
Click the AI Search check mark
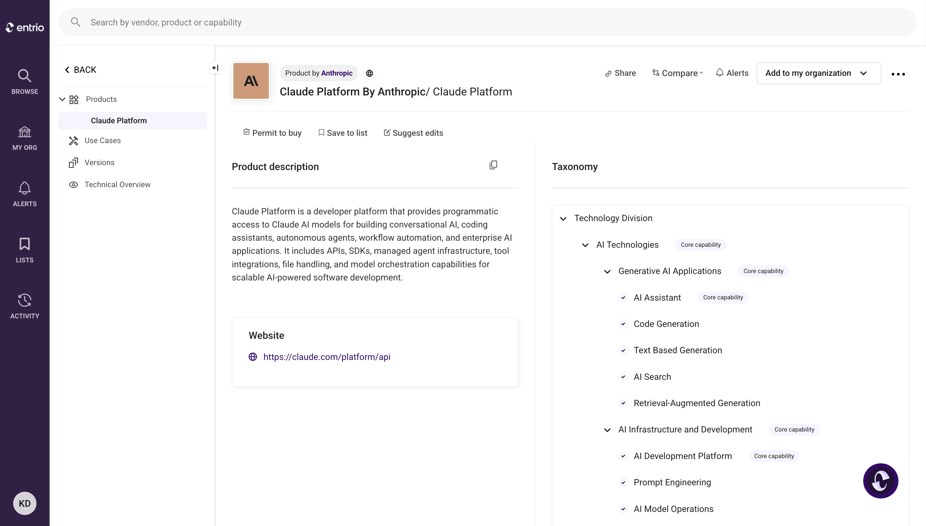click(623, 377)
